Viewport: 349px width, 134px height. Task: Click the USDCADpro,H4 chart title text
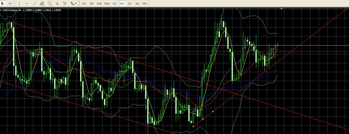12,10
